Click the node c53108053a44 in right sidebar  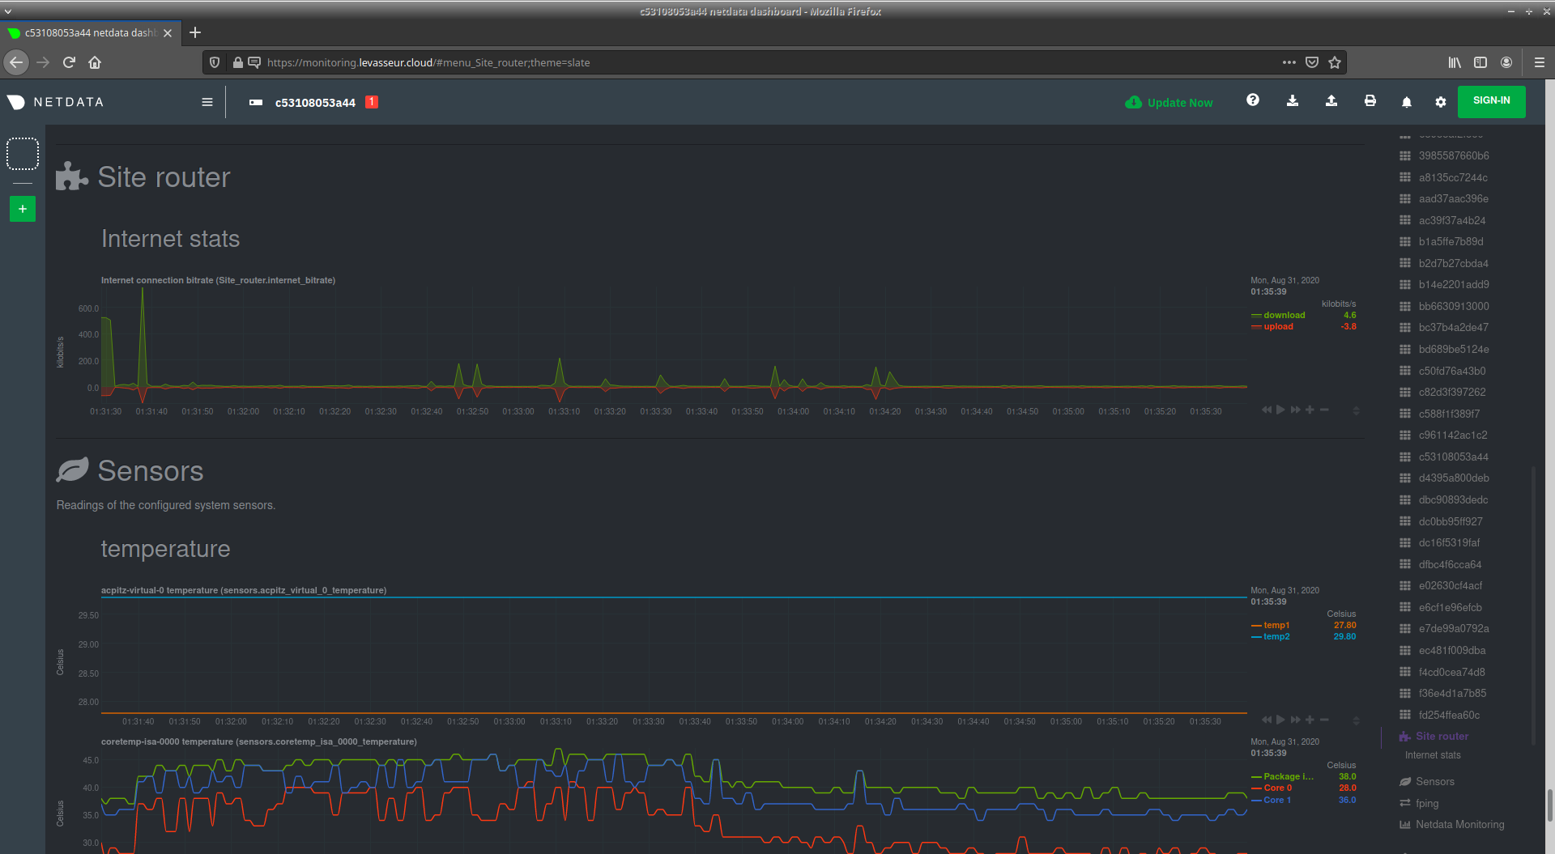1453,457
